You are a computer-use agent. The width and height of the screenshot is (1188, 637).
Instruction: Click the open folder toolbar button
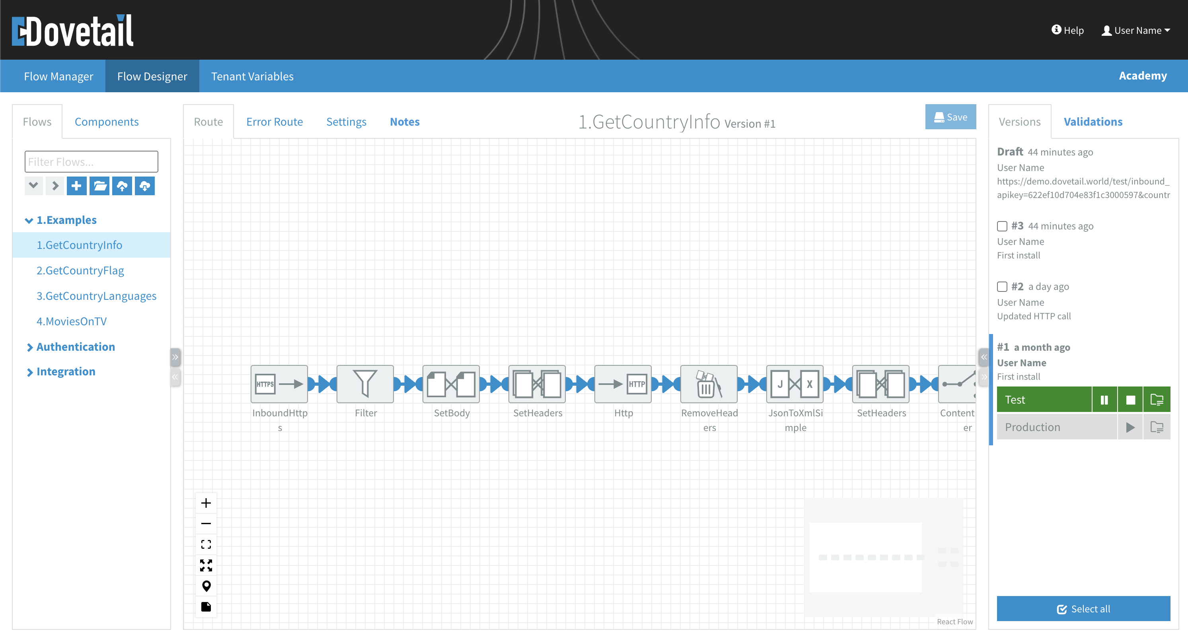[x=99, y=186]
